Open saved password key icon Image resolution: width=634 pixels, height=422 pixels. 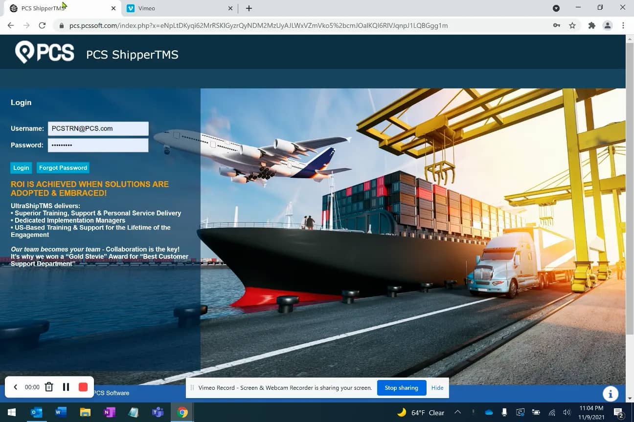(x=557, y=25)
